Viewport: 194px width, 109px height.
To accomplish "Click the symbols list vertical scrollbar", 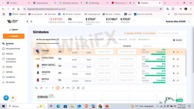I will (x=186, y=63).
